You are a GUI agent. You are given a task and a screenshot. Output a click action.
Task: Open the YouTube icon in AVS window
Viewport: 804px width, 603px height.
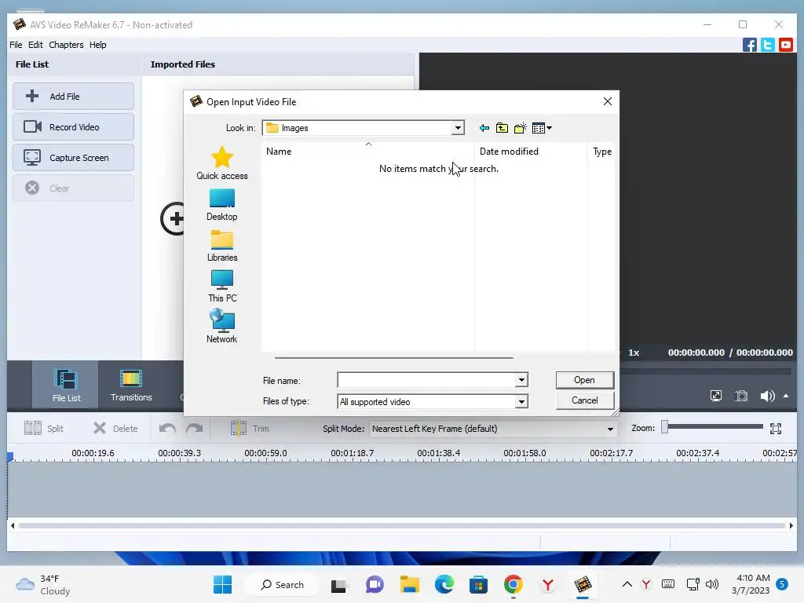[x=785, y=45]
